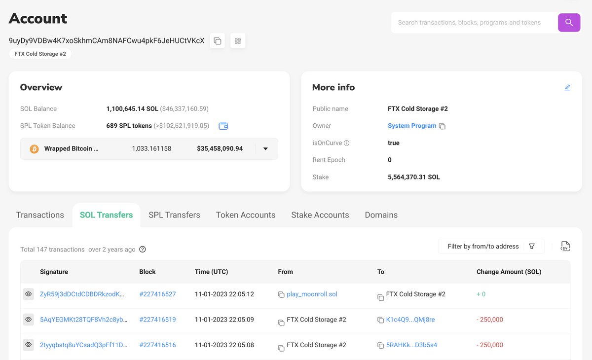Click the Block column header
The image size is (592, 360).
point(148,272)
